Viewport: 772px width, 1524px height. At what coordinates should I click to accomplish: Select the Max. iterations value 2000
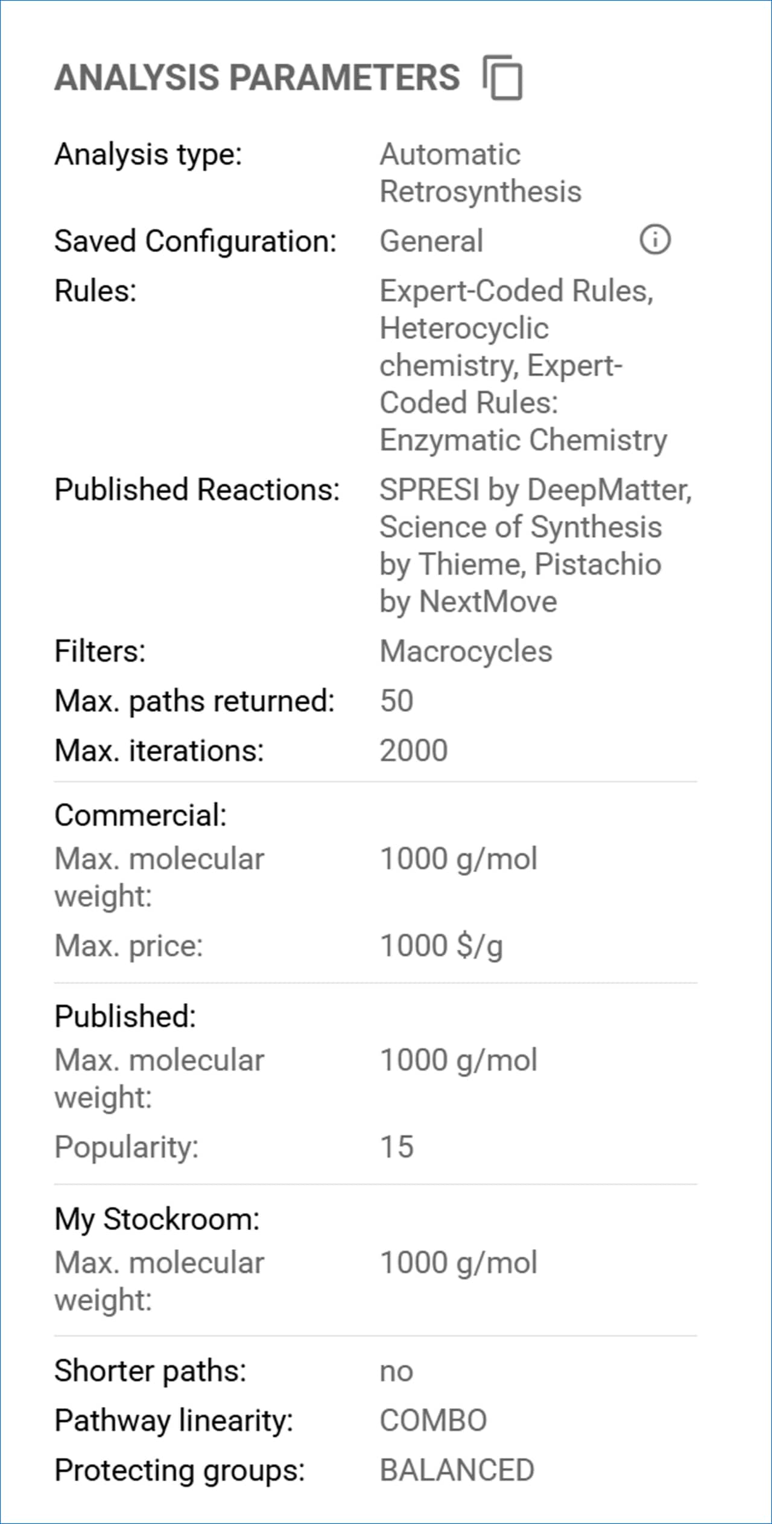tap(414, 751)
